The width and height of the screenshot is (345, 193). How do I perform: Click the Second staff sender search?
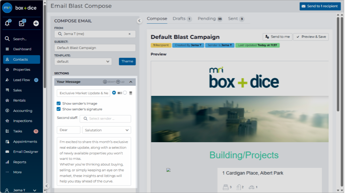(x=105, y=119)
